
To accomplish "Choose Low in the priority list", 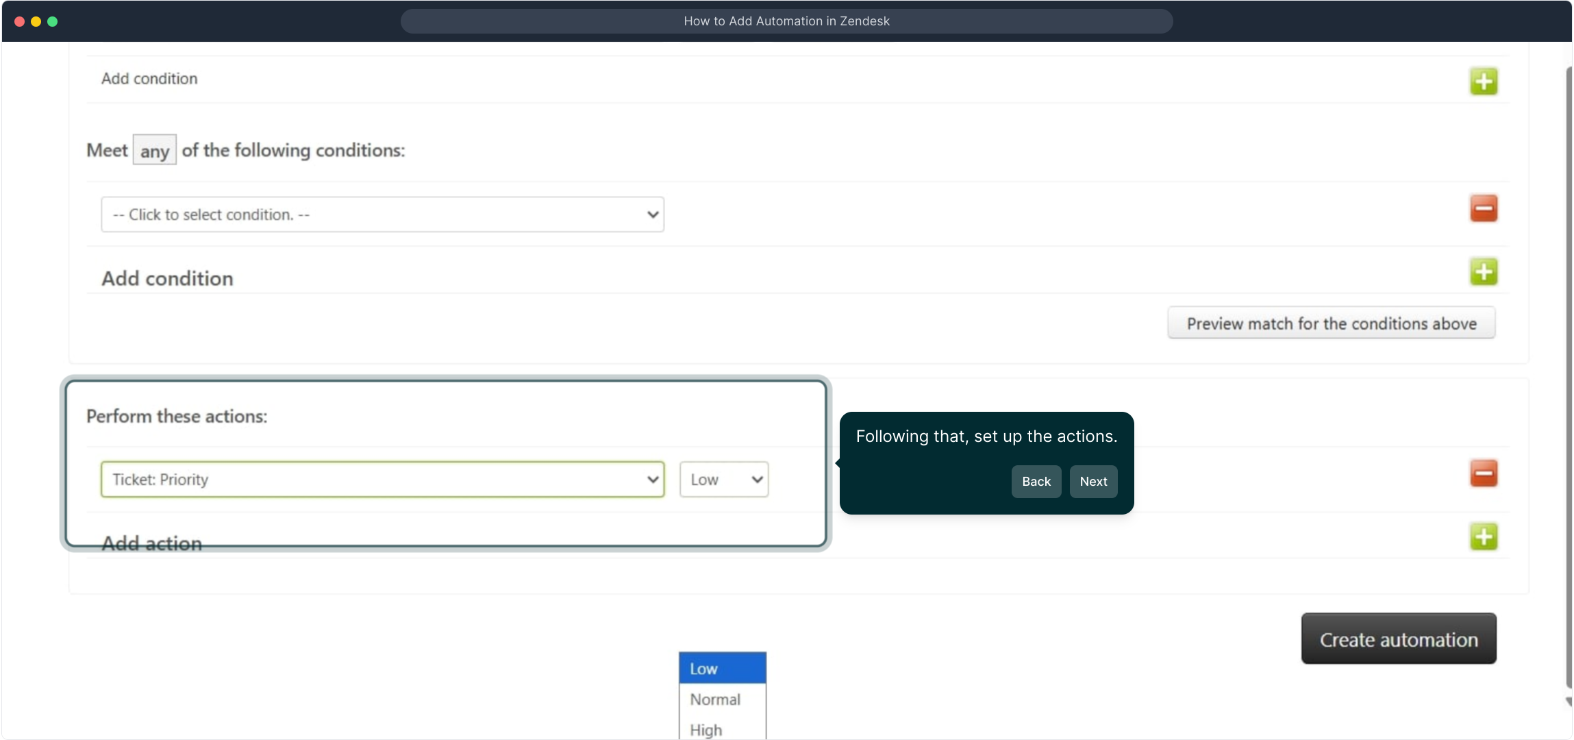I will pos(722,669).
